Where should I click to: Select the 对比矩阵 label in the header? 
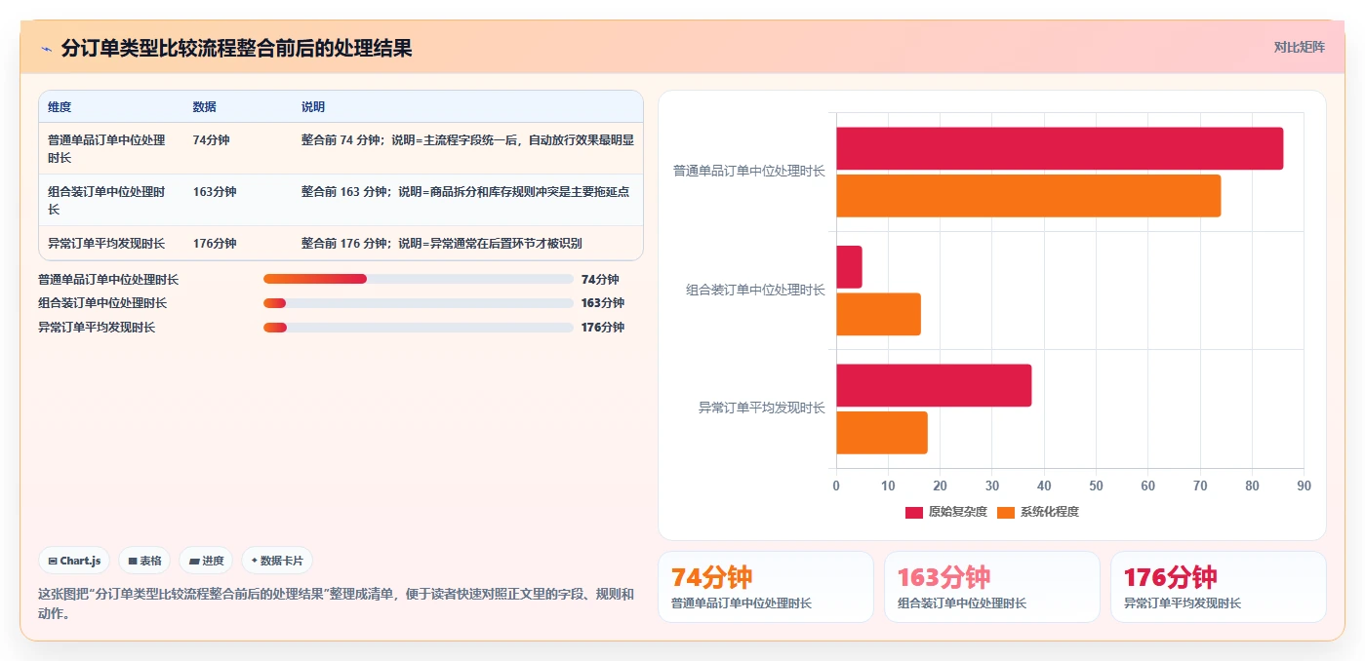(1299, 47)
